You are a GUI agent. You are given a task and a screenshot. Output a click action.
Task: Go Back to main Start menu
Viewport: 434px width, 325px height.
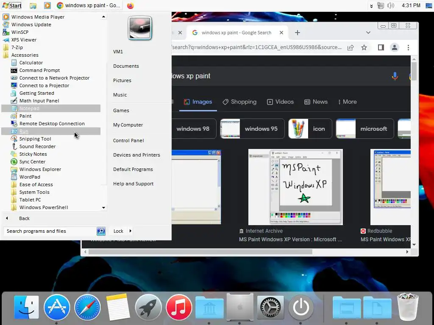(x=24, y=218)
